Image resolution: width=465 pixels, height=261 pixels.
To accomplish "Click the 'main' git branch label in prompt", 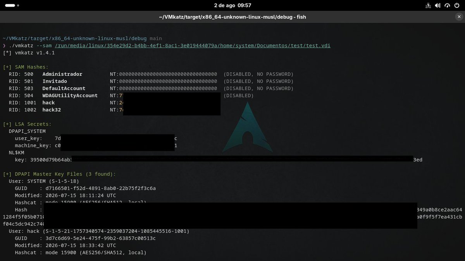I will 156,38.
